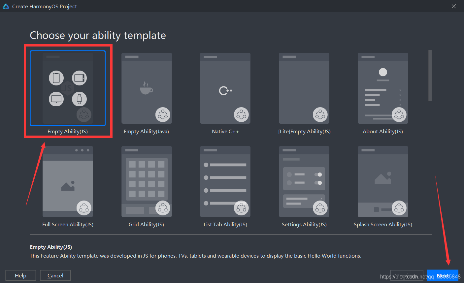Image resolution: width=464 pixels, height=283 pixels.
Task: Click the image placeholder icon in Full Screen Ability(JS)
Action: pyautogui.click(x=68, y=186)
